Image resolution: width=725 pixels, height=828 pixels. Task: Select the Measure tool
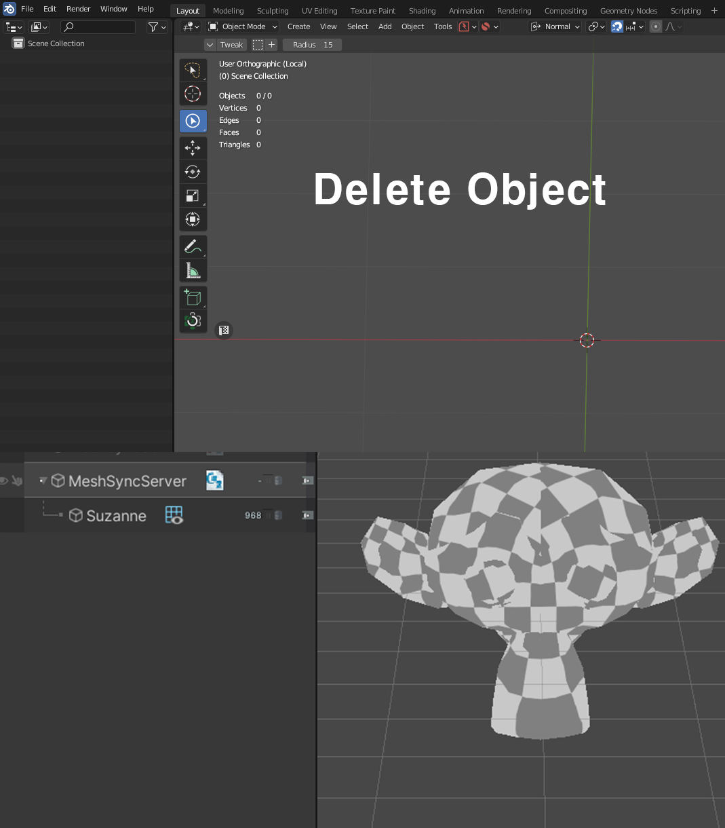click(x=193, y=269)
